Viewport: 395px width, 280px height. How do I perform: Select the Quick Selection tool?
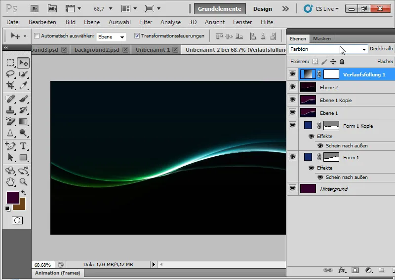point(23,74)
